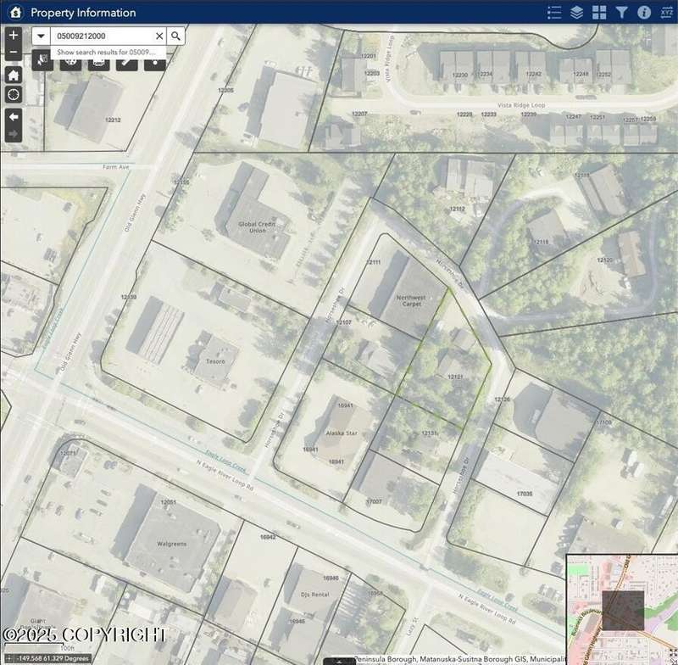
Task: Click the search magnifier button
Action: [x=175, y=36]
